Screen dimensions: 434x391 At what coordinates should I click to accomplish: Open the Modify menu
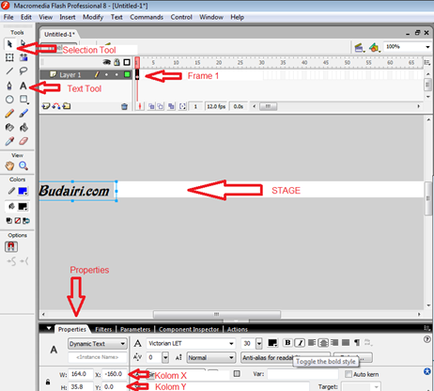click(93, 17)
